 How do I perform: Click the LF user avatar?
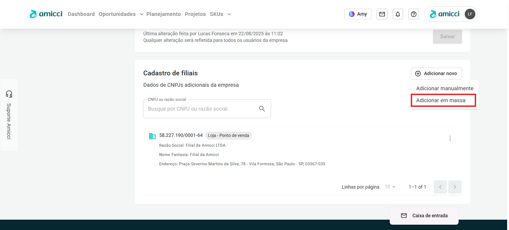(470, 14)
